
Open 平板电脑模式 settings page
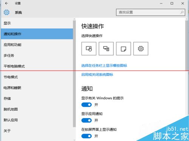(x=37, y=66)
